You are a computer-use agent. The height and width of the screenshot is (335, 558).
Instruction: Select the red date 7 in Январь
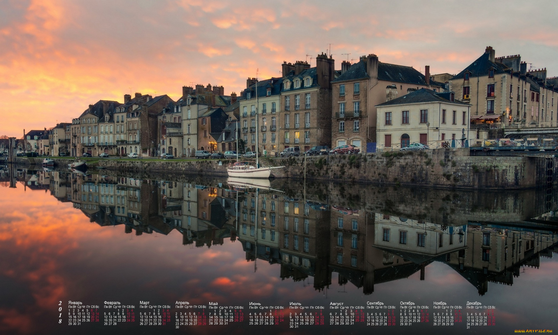click(97, 310)
